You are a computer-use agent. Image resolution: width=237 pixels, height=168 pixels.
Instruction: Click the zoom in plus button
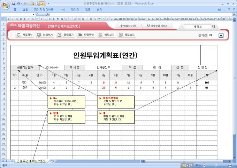230,166
